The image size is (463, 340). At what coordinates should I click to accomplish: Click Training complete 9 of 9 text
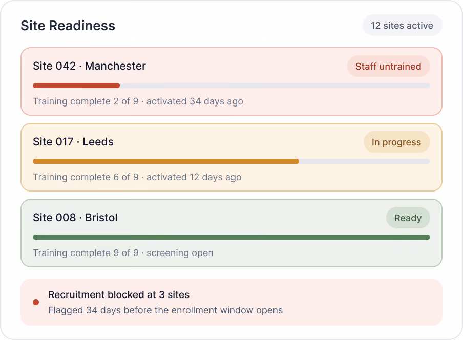86,253
